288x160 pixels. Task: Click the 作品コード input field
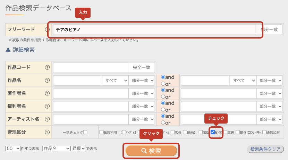pyautogui.click(x=91, y=67)
